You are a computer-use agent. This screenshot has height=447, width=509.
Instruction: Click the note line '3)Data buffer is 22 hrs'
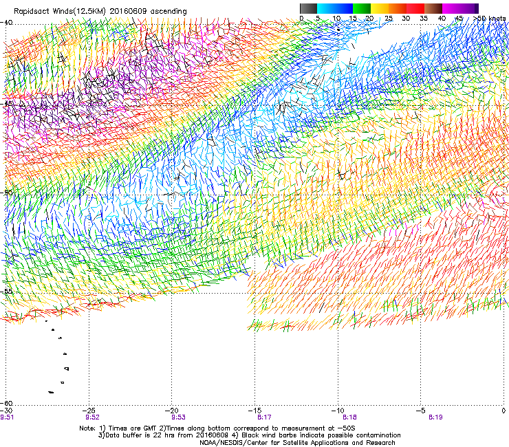tap(249, 435)
